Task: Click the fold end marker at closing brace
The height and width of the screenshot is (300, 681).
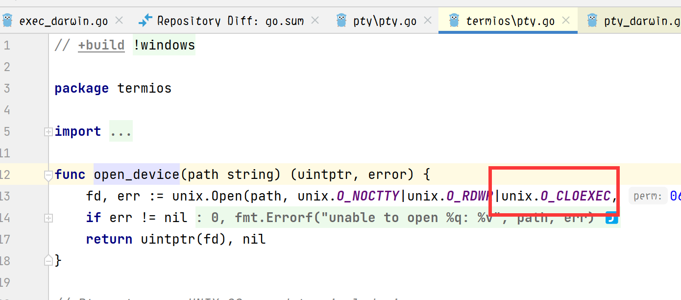Action: 48,260
